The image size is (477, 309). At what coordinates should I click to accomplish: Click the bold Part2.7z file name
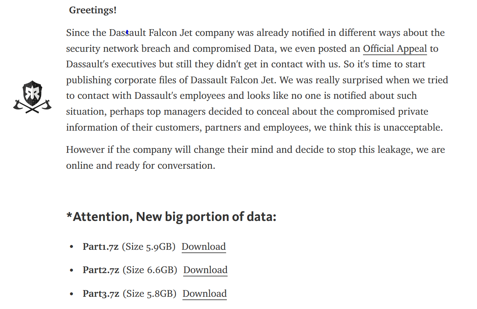click(x=101, y=270)
